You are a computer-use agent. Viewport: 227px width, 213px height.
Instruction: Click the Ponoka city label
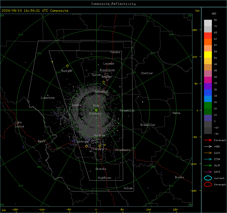point(115,52)
